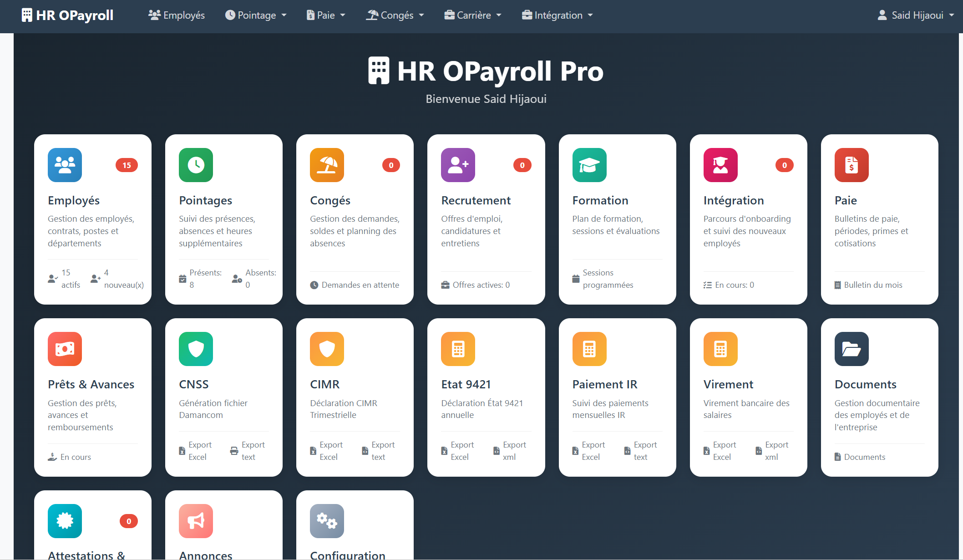Viewport: 963px width, 560px height.
Task: Click the Prêts & Avances card title
Action: pos(91,384)
